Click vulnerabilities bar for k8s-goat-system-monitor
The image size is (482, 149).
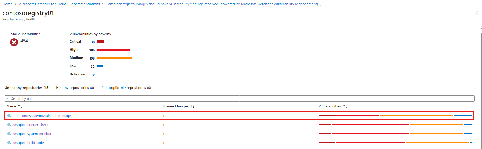395,134
